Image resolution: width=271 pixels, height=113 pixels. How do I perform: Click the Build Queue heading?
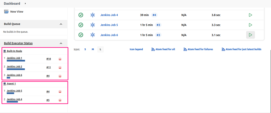pyautogui.click(x=12, y=24)
